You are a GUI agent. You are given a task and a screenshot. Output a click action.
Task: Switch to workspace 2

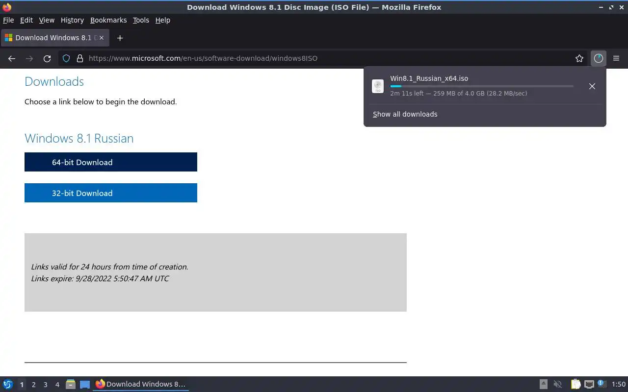[33, 385]
